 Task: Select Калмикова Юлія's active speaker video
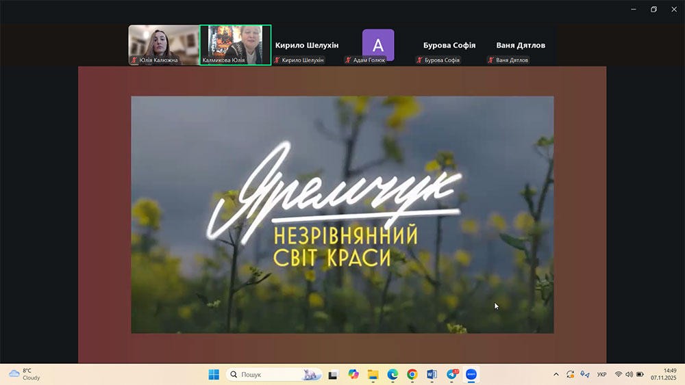point(236,44)
